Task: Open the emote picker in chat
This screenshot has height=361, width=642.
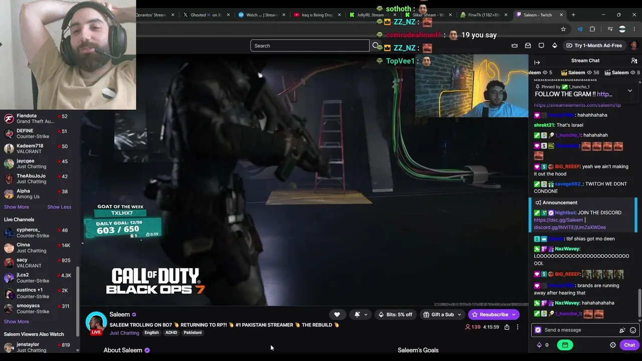Action: (x=633, y=330)
